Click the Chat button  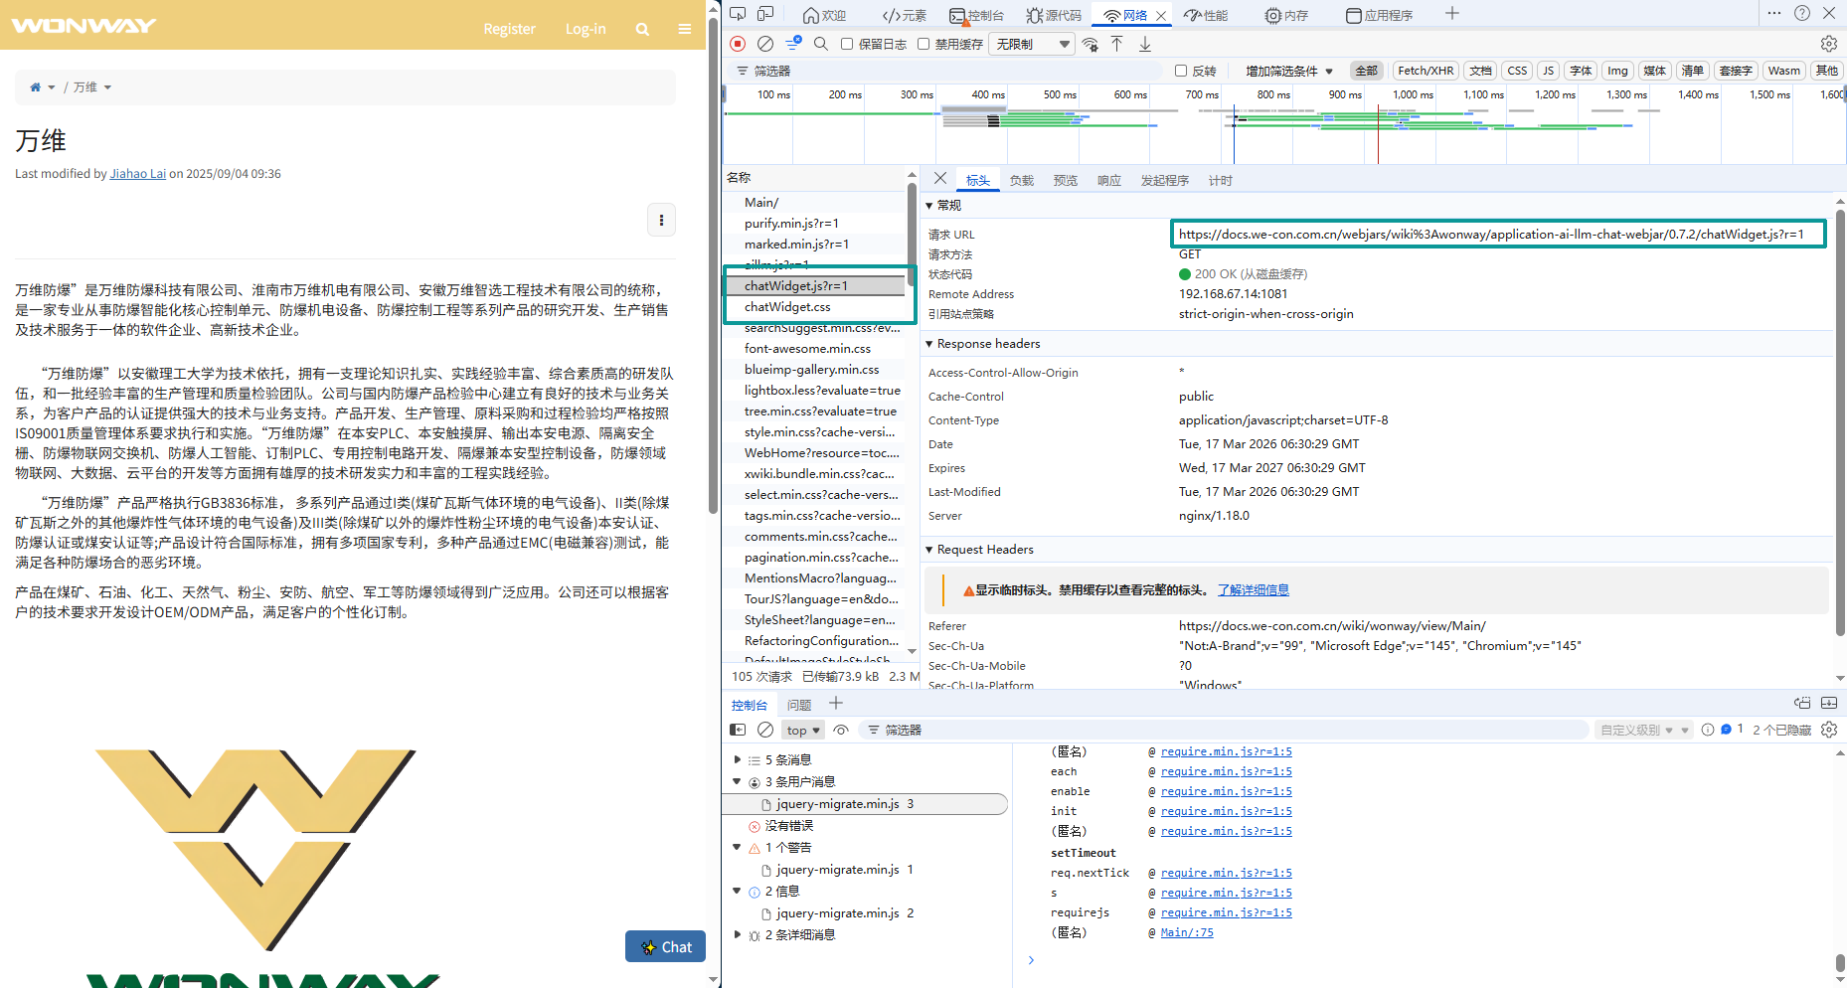click(x=665, y=947)
